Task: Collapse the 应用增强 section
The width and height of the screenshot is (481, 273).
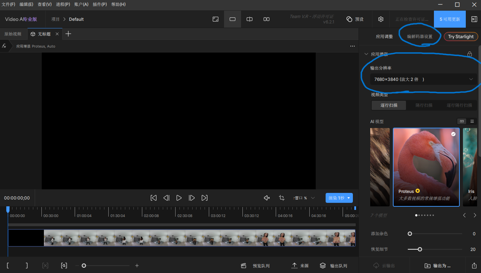Action: 366,54
